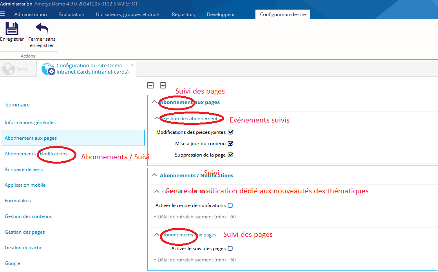This screenshot has width=438, height=272.
Task: Open the Développeur menu tab
Action: [221, 14]
